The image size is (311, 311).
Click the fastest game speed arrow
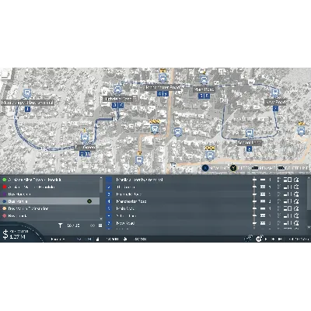click(x=280, y=239)
